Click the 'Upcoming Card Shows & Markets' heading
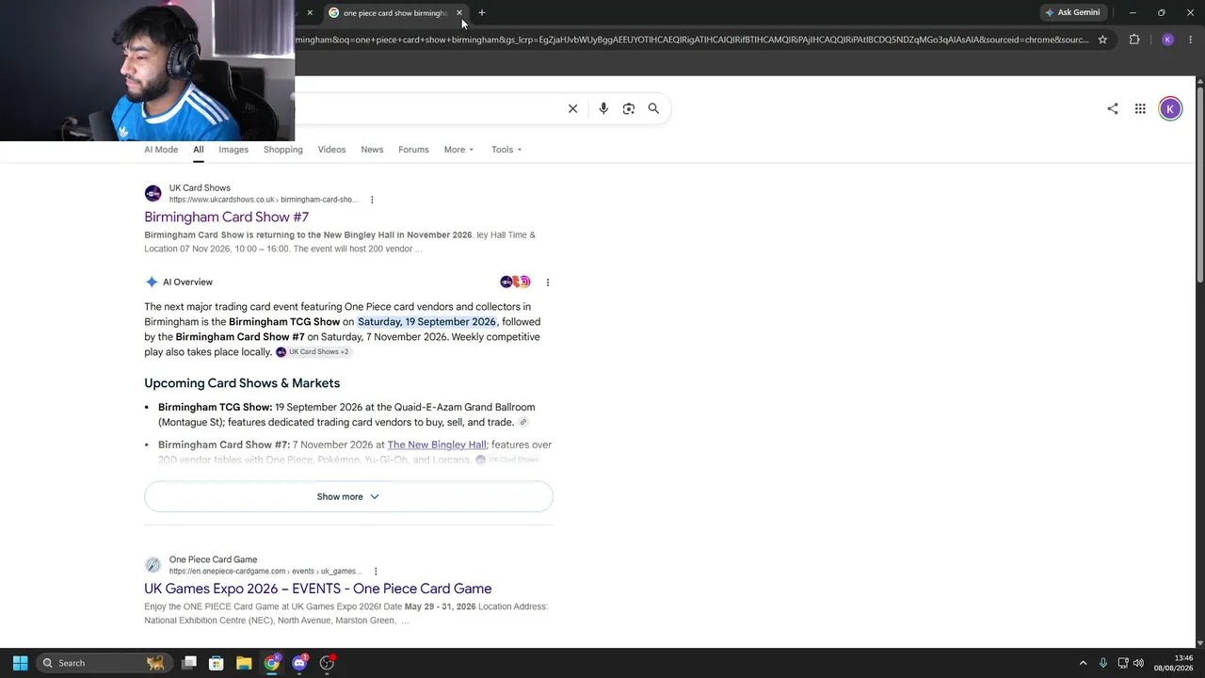 pos(242,383)
